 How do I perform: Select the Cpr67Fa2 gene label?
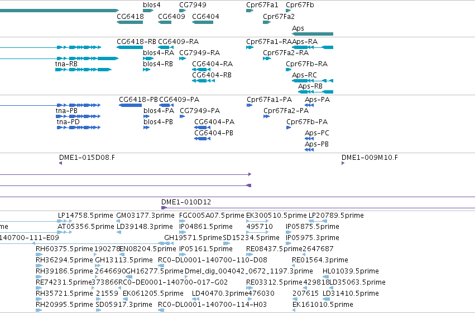point(279,16)
